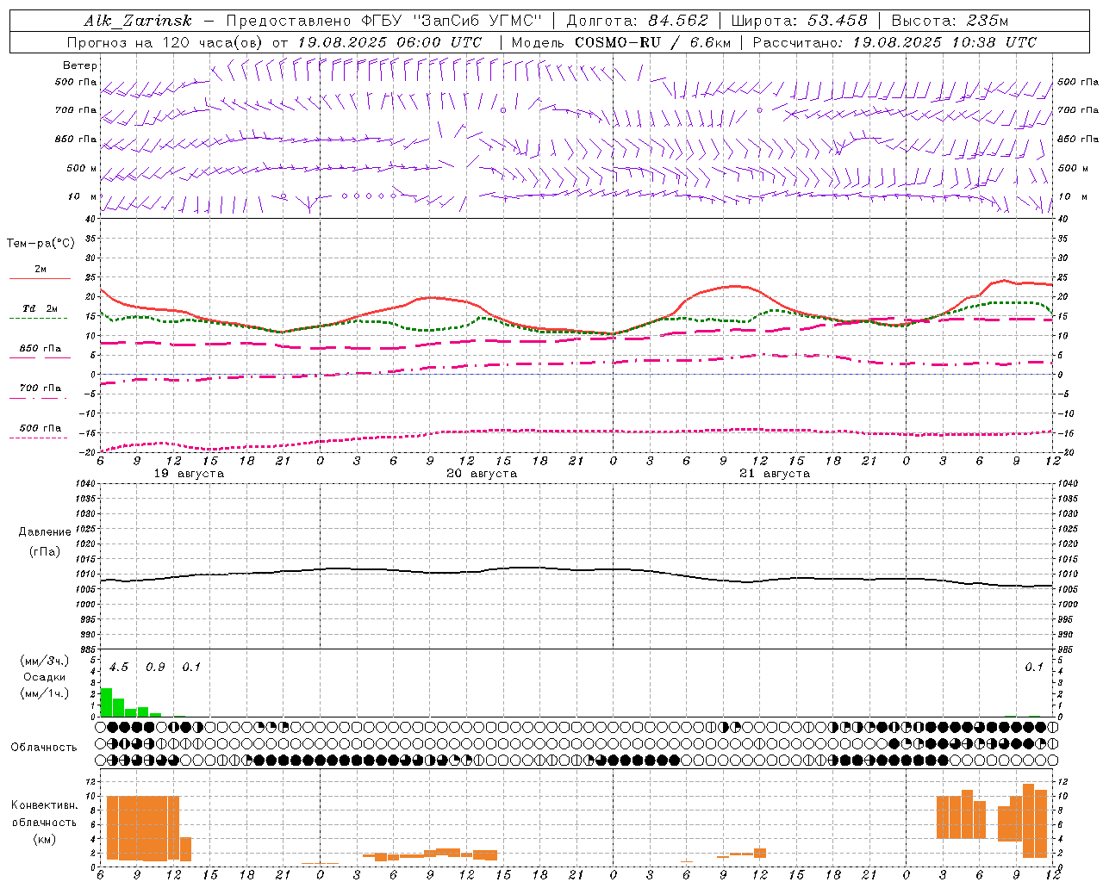Click the 4.5 precipitation total value
This screenshot has height=882, width=1103.
(x=119, y=668)
